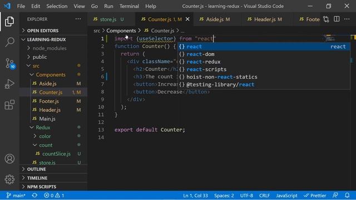Image resolution: width=356 pixels, height=200 pixels.
Task: Open the Explorer view in activity bar
Action: tap(9, 21)
